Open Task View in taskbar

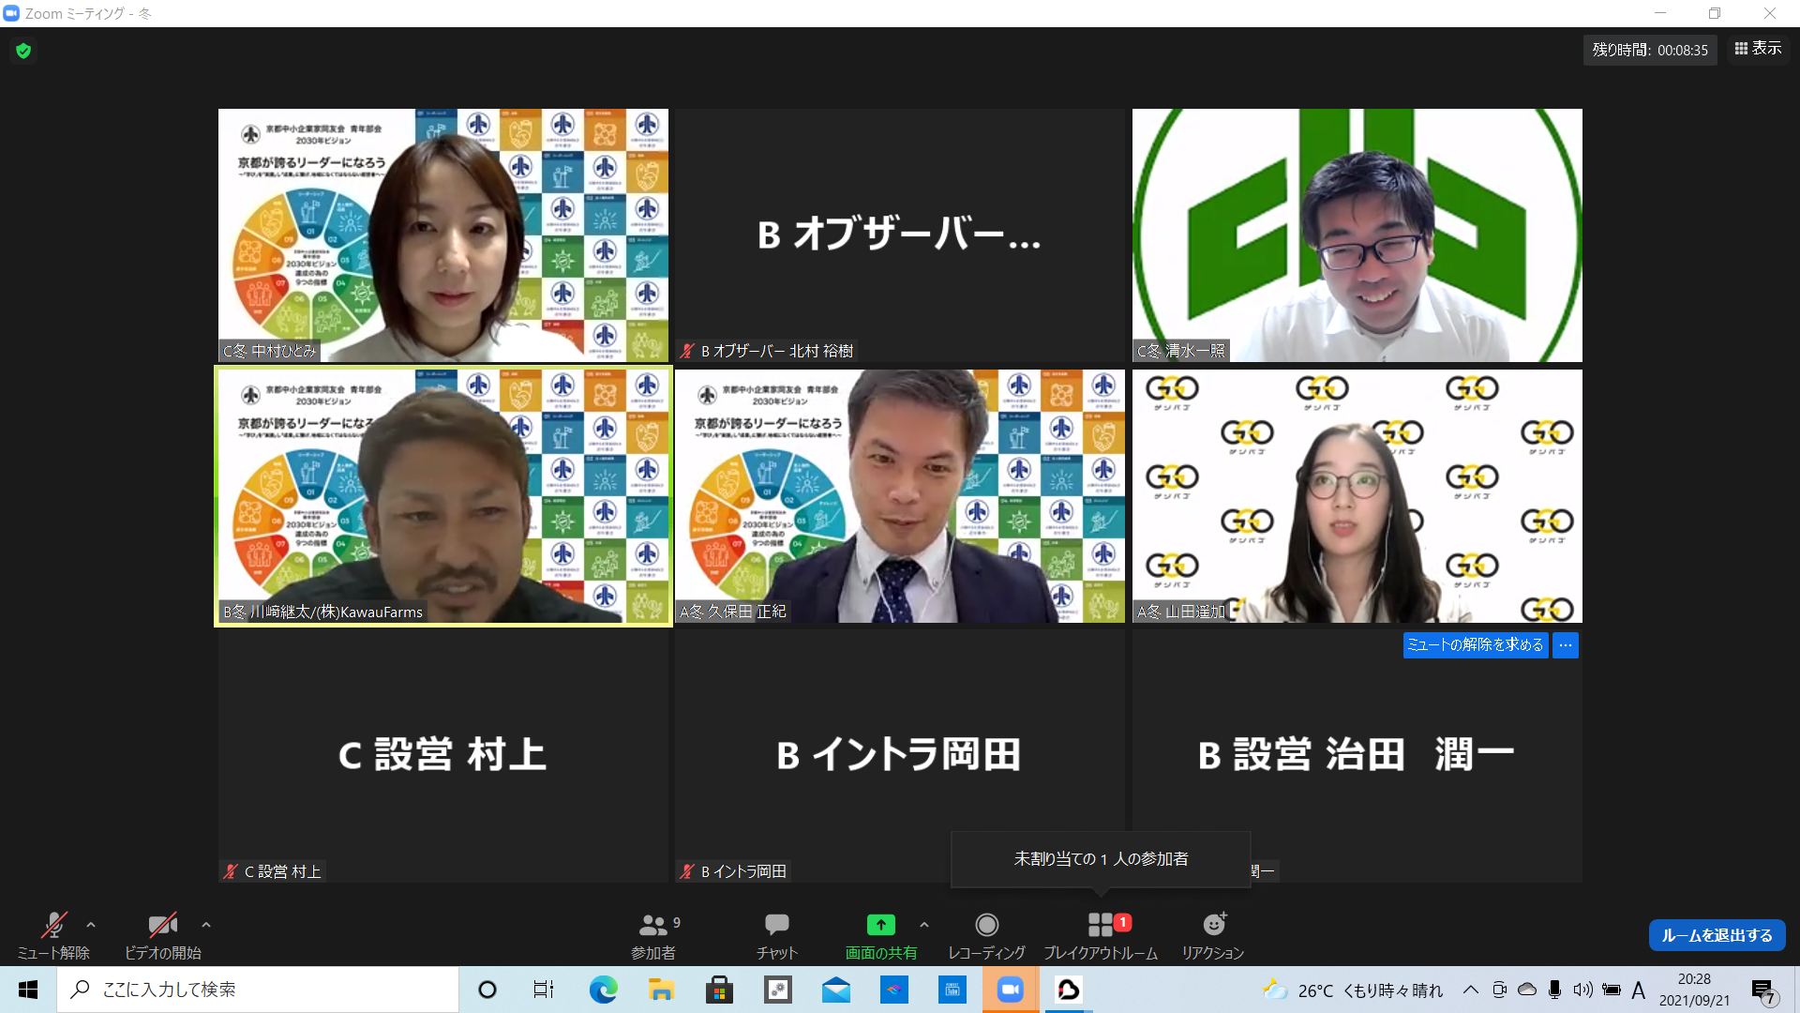(544, 990)
